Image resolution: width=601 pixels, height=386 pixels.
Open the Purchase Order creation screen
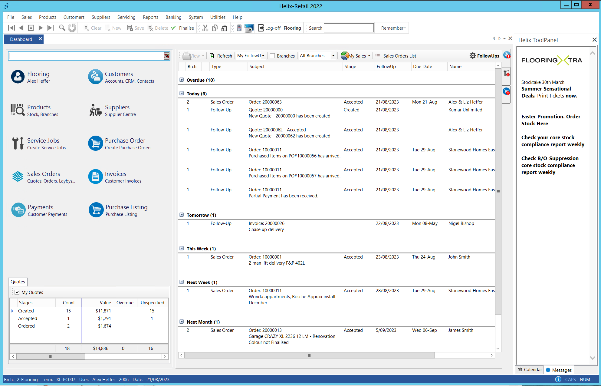pos(96,143)
